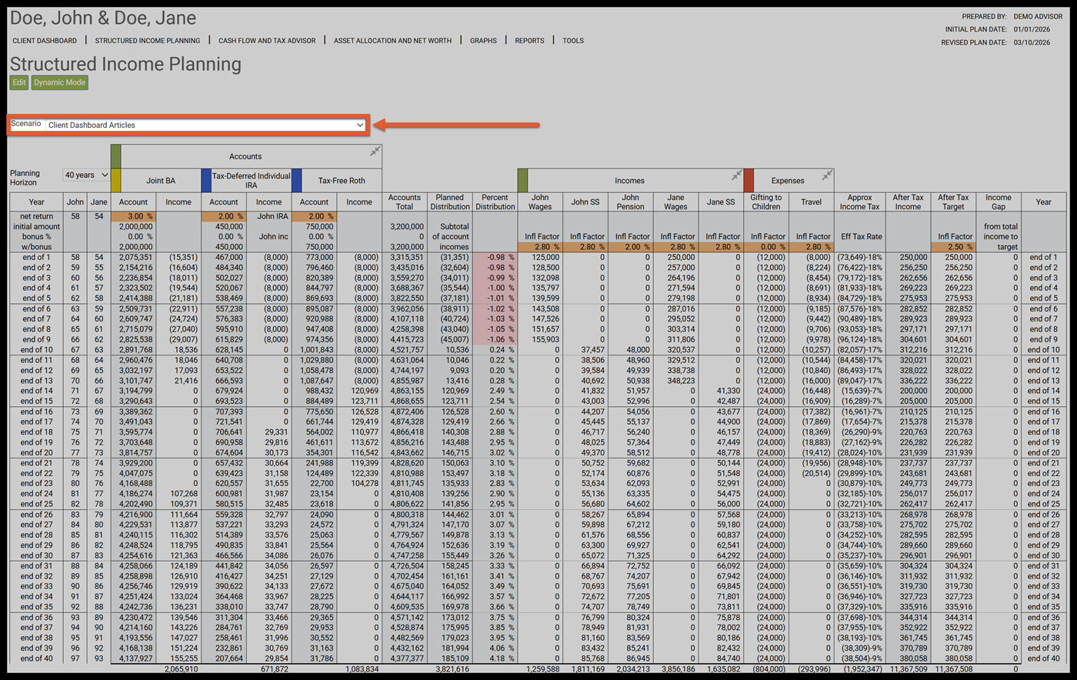The width and height of the screenshot is (1077, 680).
Task: Click the DEMO ADVISOR prepared-by name
Action: tap(1039, 16)
